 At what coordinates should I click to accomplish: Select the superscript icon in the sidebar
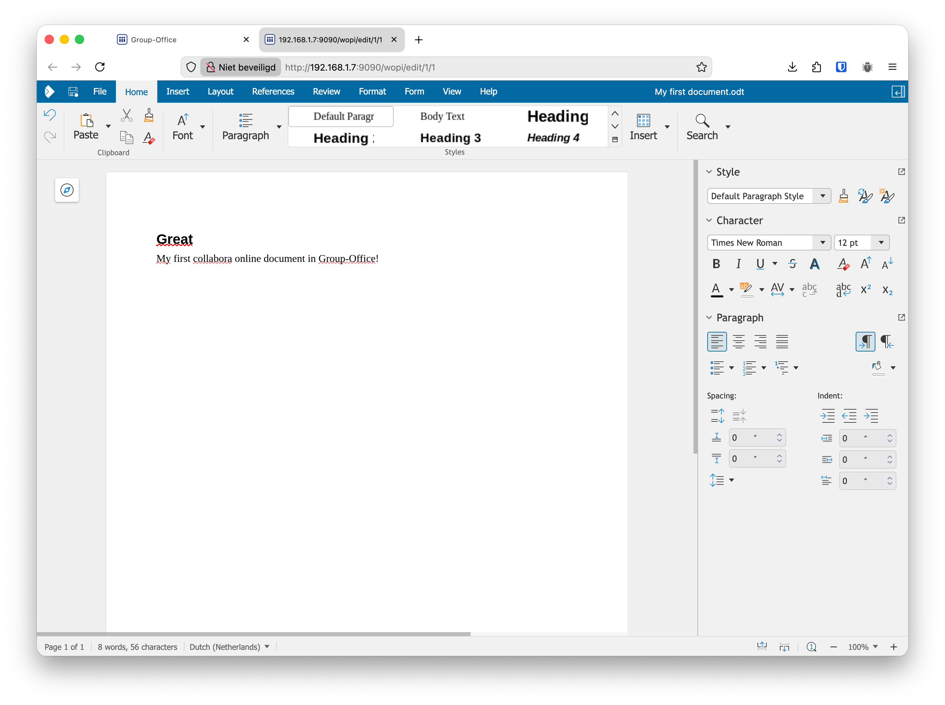pyautogui.click(x=866, y=289)
